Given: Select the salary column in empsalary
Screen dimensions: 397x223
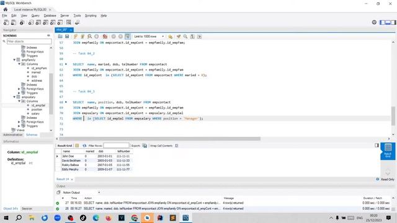Looking at the screenshot, I should [35, 113].
